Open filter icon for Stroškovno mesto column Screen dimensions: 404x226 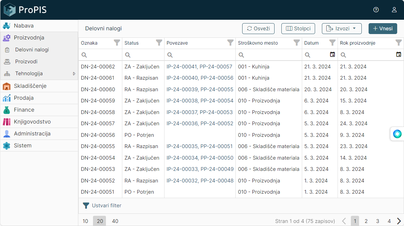[297, 43]
